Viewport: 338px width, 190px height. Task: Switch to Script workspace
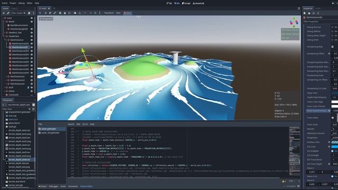tap(186, 3)
